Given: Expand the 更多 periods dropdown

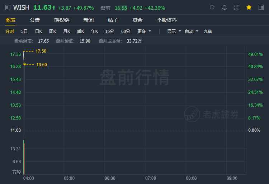Looking at the screenshot, I should click(144, 31).
